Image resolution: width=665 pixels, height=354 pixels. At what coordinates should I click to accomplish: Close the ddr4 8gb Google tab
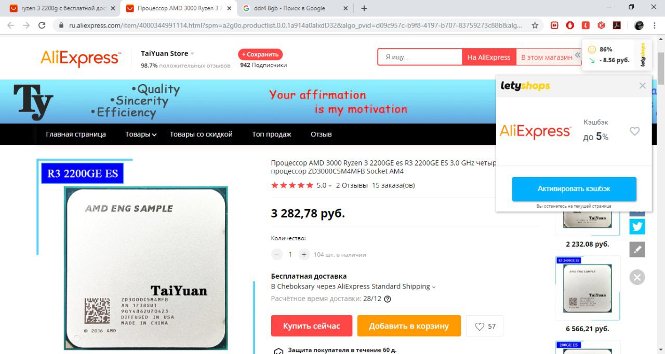coord(344,8)
